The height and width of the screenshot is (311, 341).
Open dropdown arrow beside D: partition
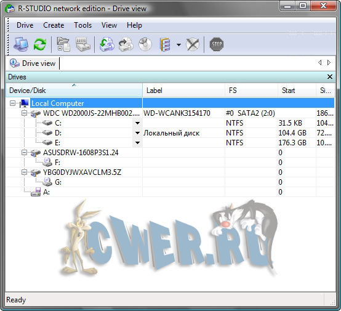[x=137, y=133]
